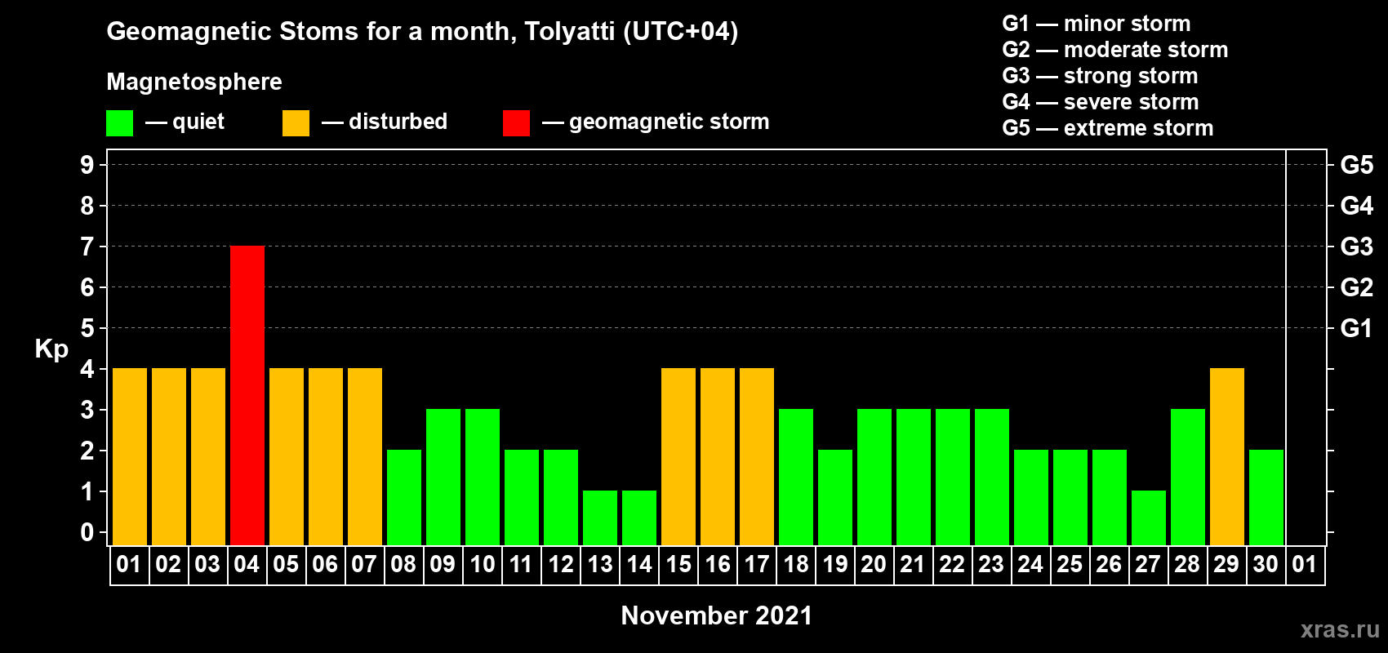
Task: Click the 'G1 — minor storm' legend line
Action: (1097, 24)
